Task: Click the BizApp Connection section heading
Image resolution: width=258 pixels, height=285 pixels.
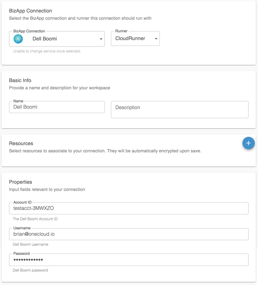Action: [x=30, y=11]
